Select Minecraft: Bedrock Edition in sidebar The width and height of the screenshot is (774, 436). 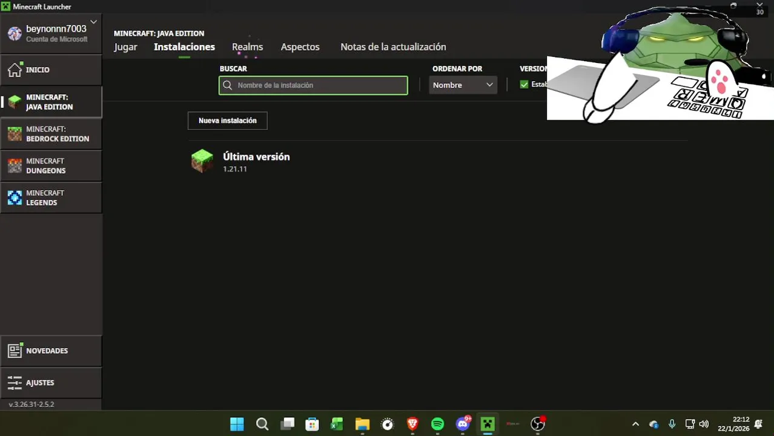[x=51, y=134]
